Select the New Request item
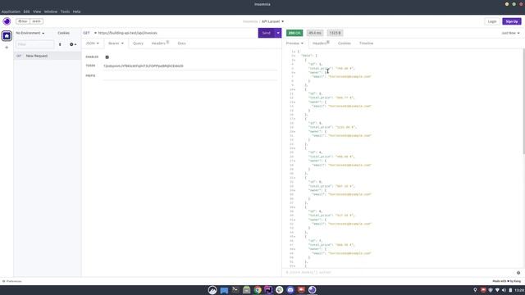Viewport: 525px width, 295px height. tap(48, 56)
